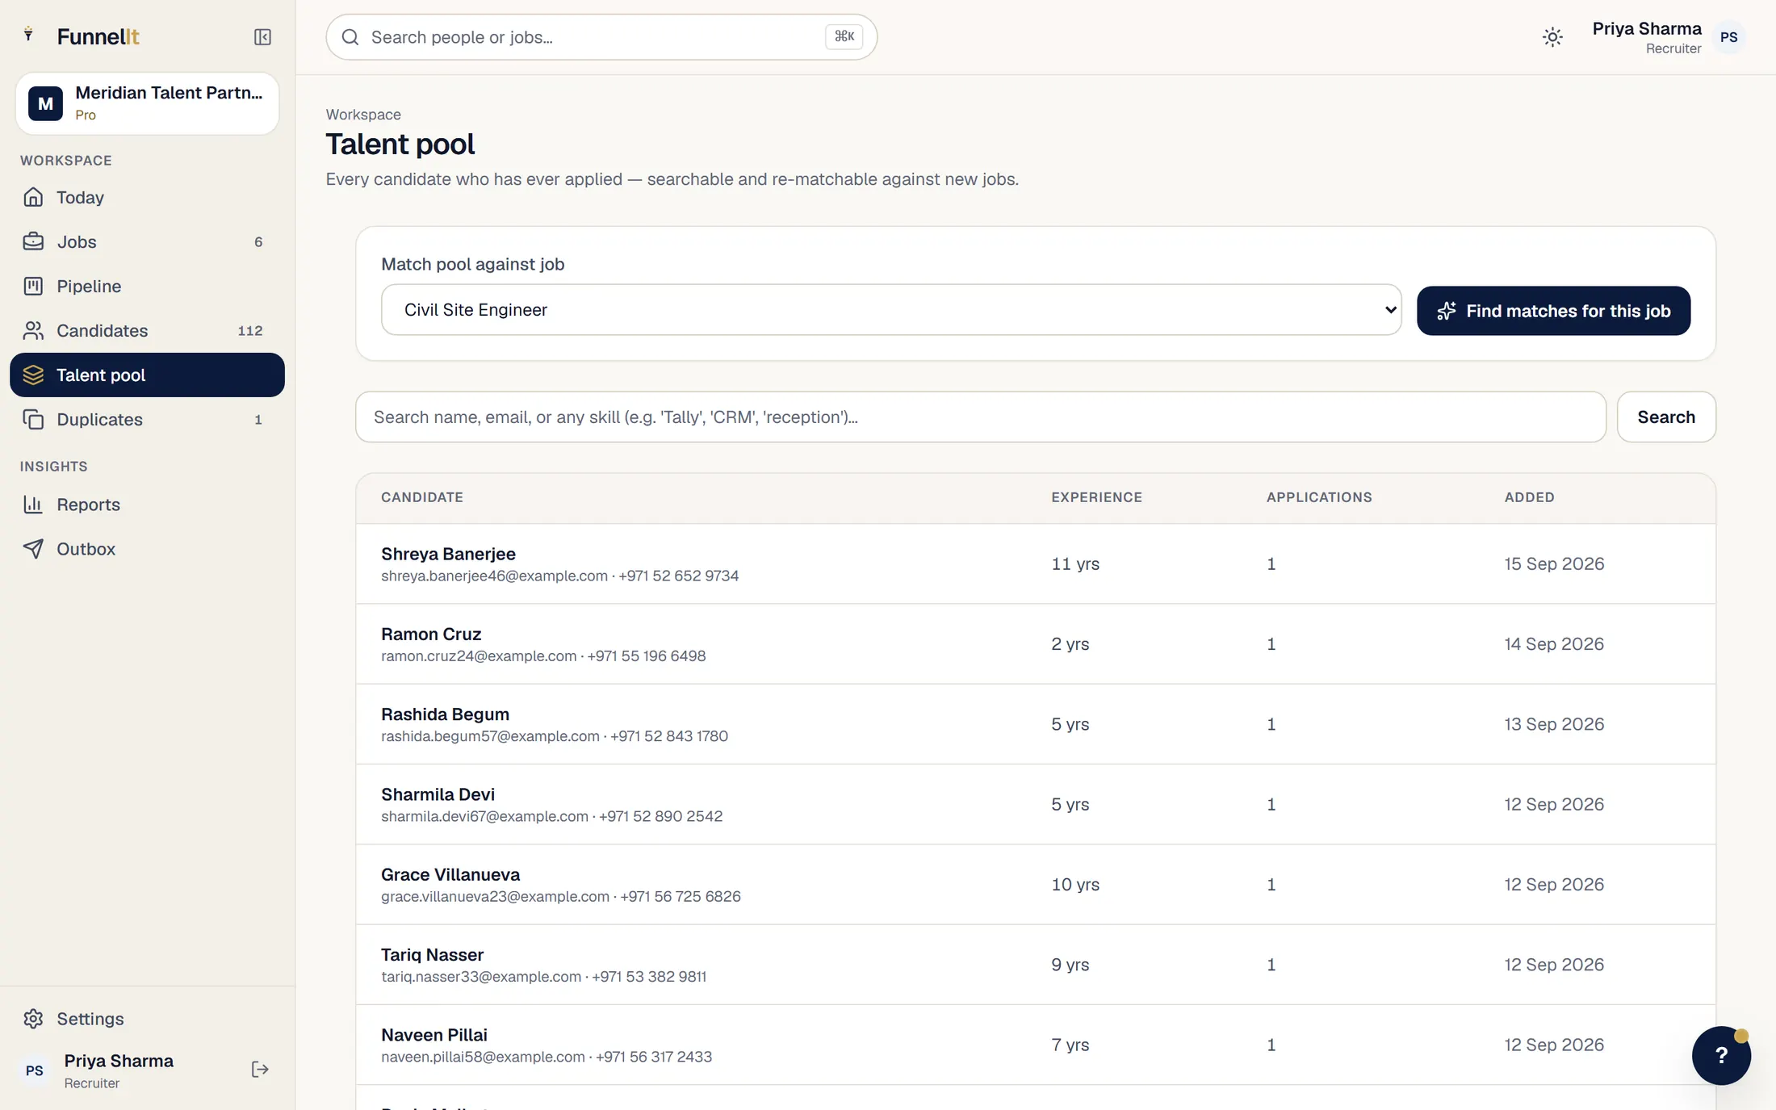Image resolution: width=1776 pixels, height=1110 pixels.
Task: Click the Settings gear icon
Action: 33,1019
